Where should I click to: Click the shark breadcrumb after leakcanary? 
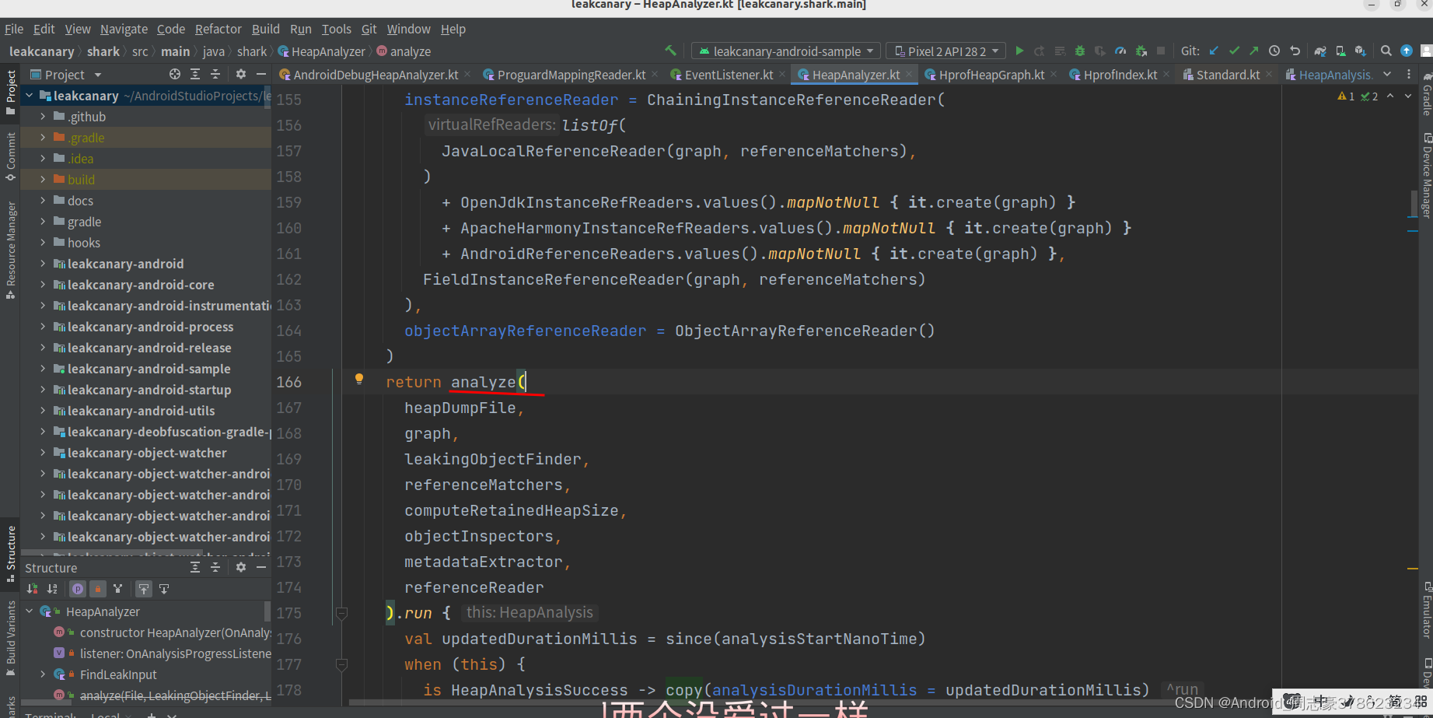tap(103, 51)
